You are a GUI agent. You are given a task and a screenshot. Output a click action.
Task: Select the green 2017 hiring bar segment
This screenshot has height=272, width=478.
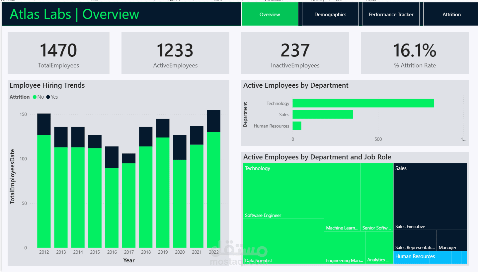coord(129,205)
